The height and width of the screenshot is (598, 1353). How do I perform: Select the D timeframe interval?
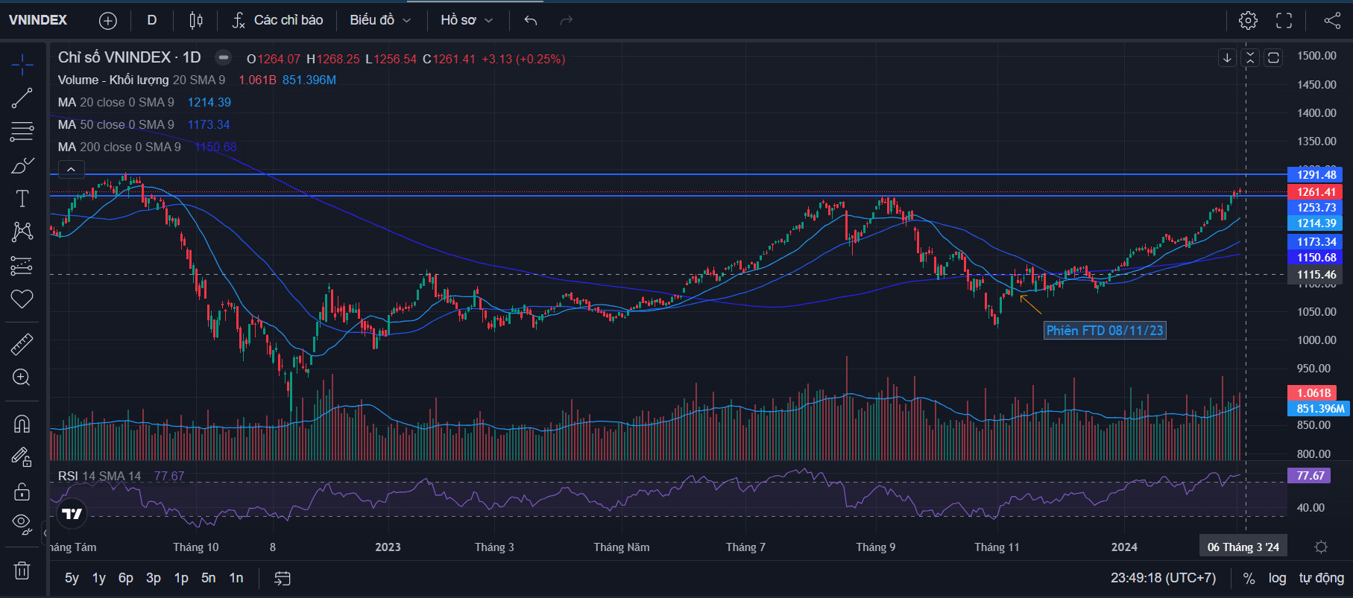(152, 20)
